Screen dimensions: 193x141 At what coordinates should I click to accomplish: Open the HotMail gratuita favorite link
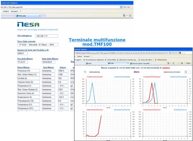161,60
